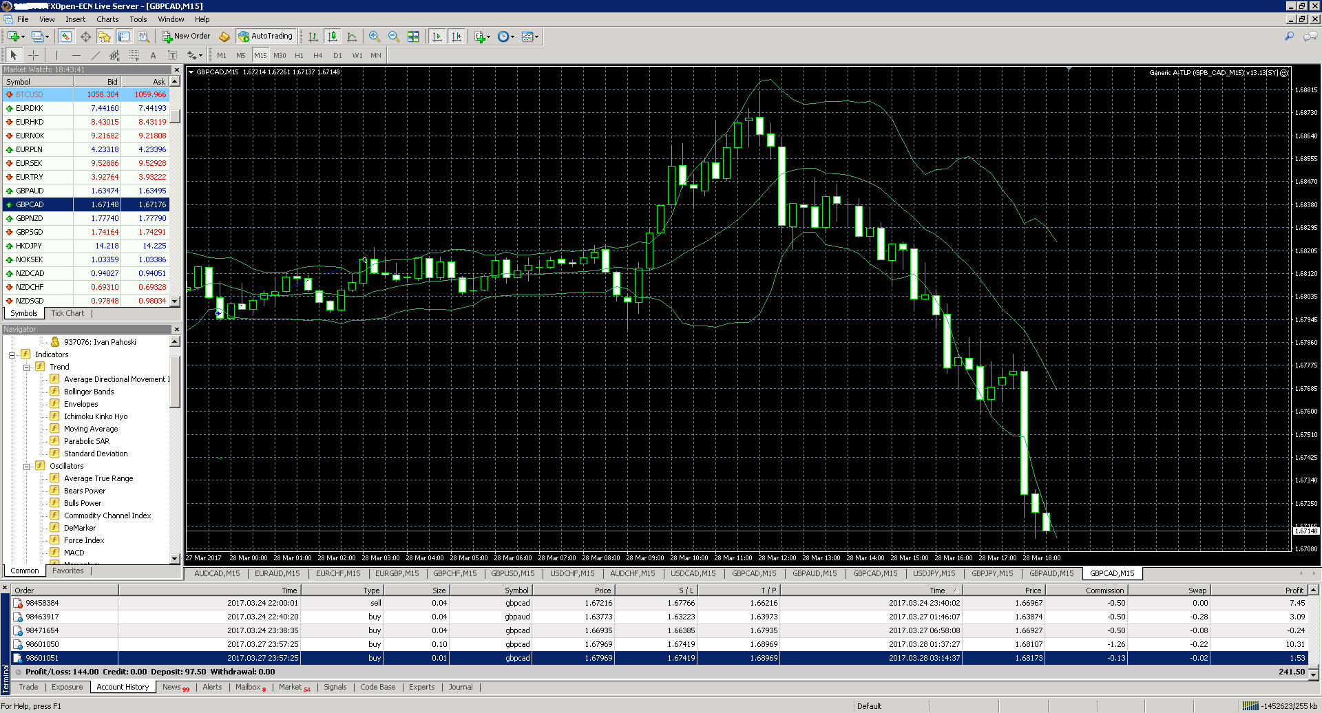Open the search magnifier icon
This screenshot has width=1322, height=713.
click(x=1290, y=36)
